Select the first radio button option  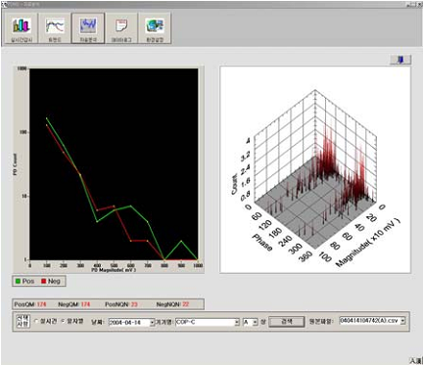pyautogui.click(x=36, y=321)
